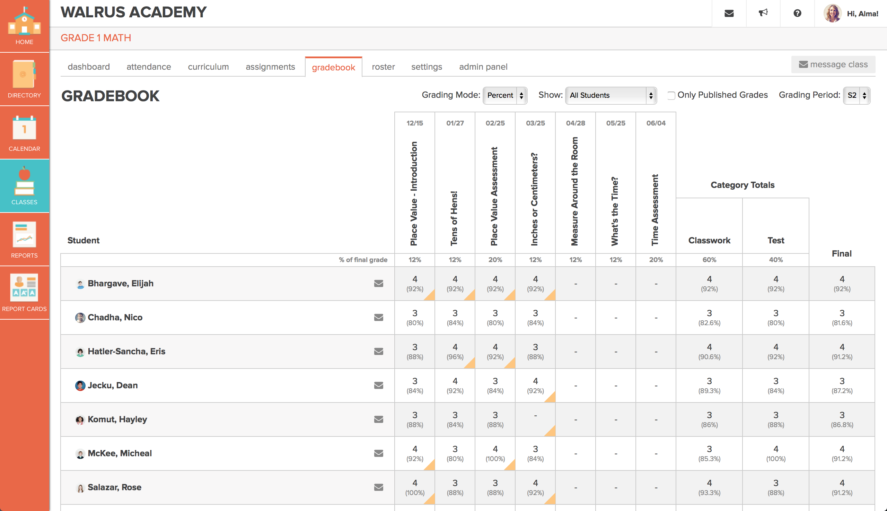Open the help question mark icon
887x511 pixels.
coord(797,13)
